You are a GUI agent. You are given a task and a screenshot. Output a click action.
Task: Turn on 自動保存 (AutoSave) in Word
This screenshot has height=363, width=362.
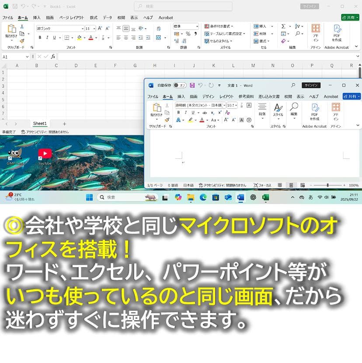pyautogui.click(x=179, y=85)
